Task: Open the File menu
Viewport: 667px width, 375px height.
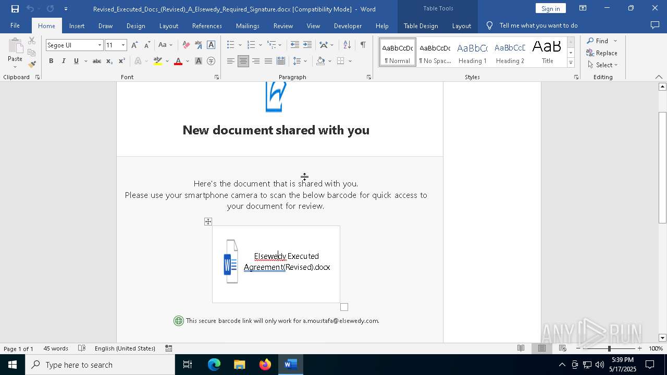Action: tap(15, 26)
